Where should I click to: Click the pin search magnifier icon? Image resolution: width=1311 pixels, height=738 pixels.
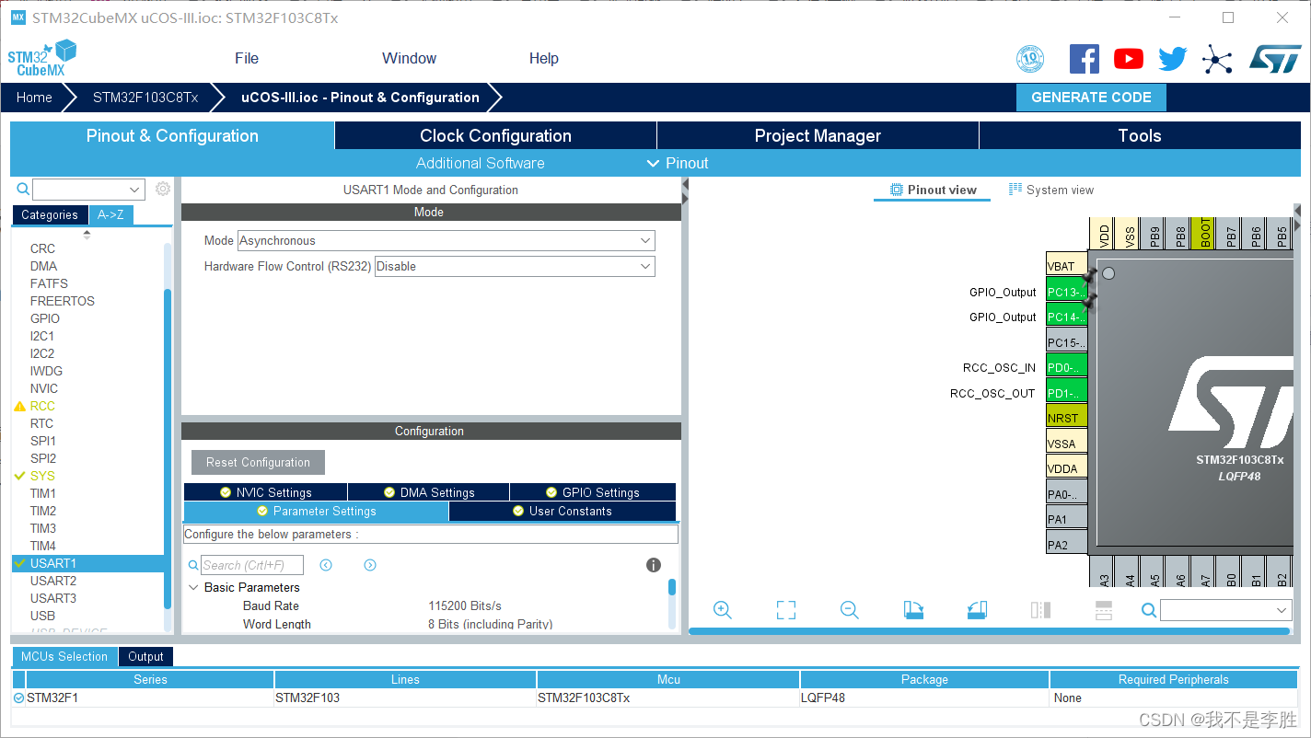(1148, 610)
